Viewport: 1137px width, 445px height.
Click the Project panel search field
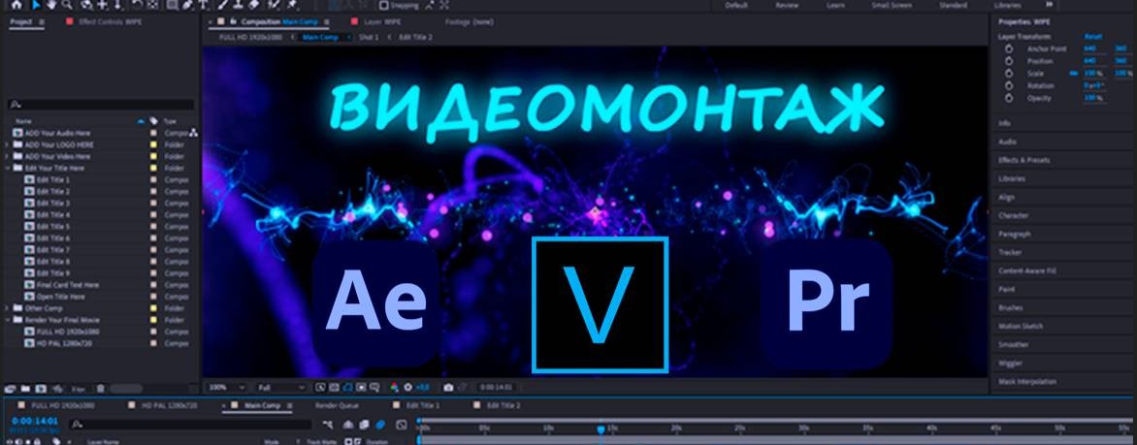coord(102,105)
